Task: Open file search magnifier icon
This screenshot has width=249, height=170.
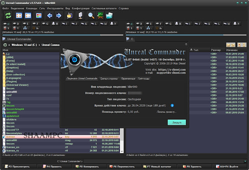Action: tap(91, 16)
